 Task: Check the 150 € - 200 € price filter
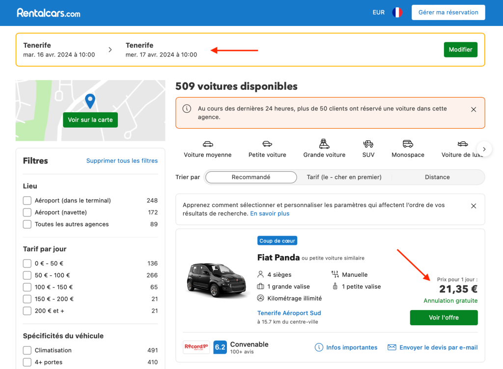tap(28, 299)
